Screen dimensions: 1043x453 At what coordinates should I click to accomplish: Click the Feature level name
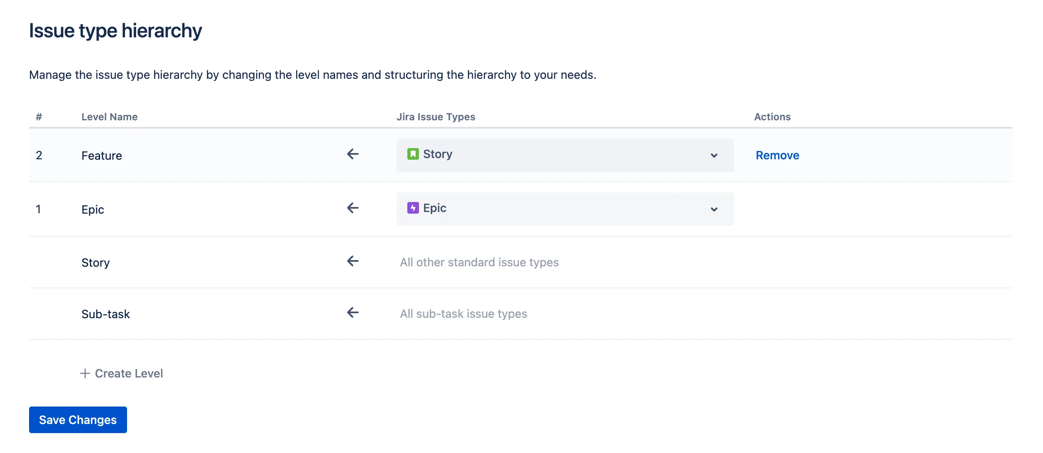tap(102, 156)
